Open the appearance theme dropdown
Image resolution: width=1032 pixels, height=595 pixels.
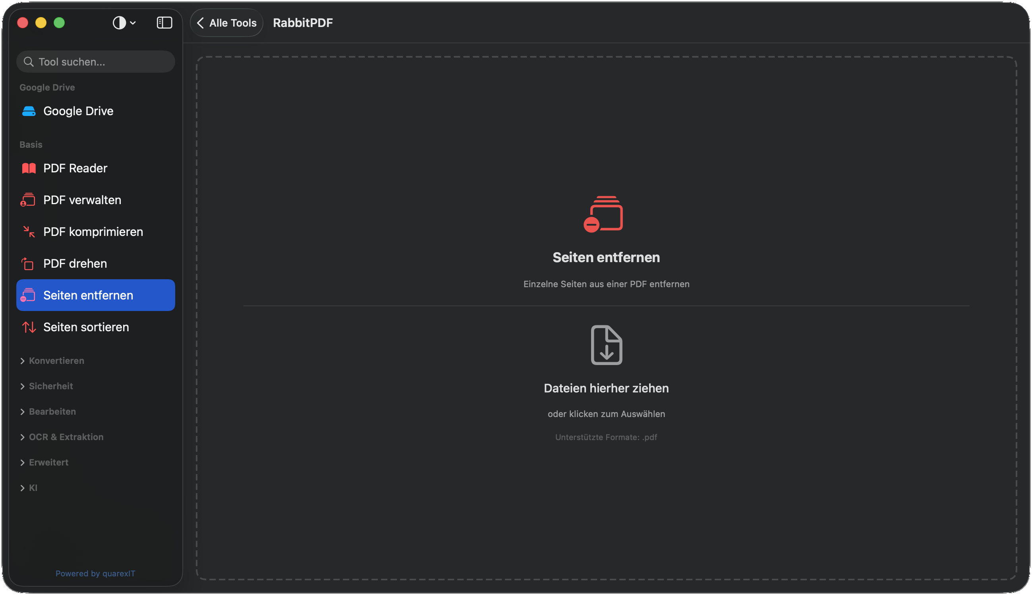(x=124, y=23)
